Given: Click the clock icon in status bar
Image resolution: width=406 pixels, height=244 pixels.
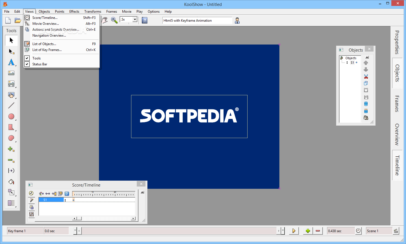Looking at the screenshot, I should coord(358,231).
